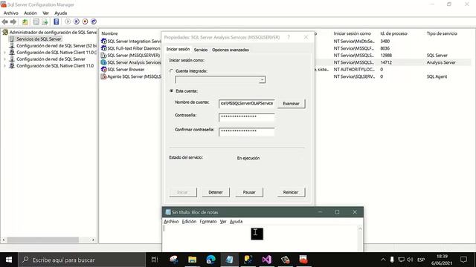
Task: Select the SQL Server Integration Services row
Action: (x=131, y=42)
